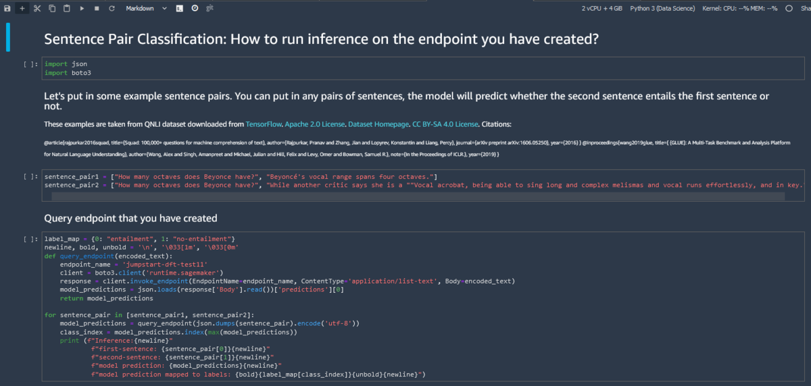Viewport: 811px width, 386px height.
Task: Click the 'Let's put in some example' paragraph
Action: 406,101
